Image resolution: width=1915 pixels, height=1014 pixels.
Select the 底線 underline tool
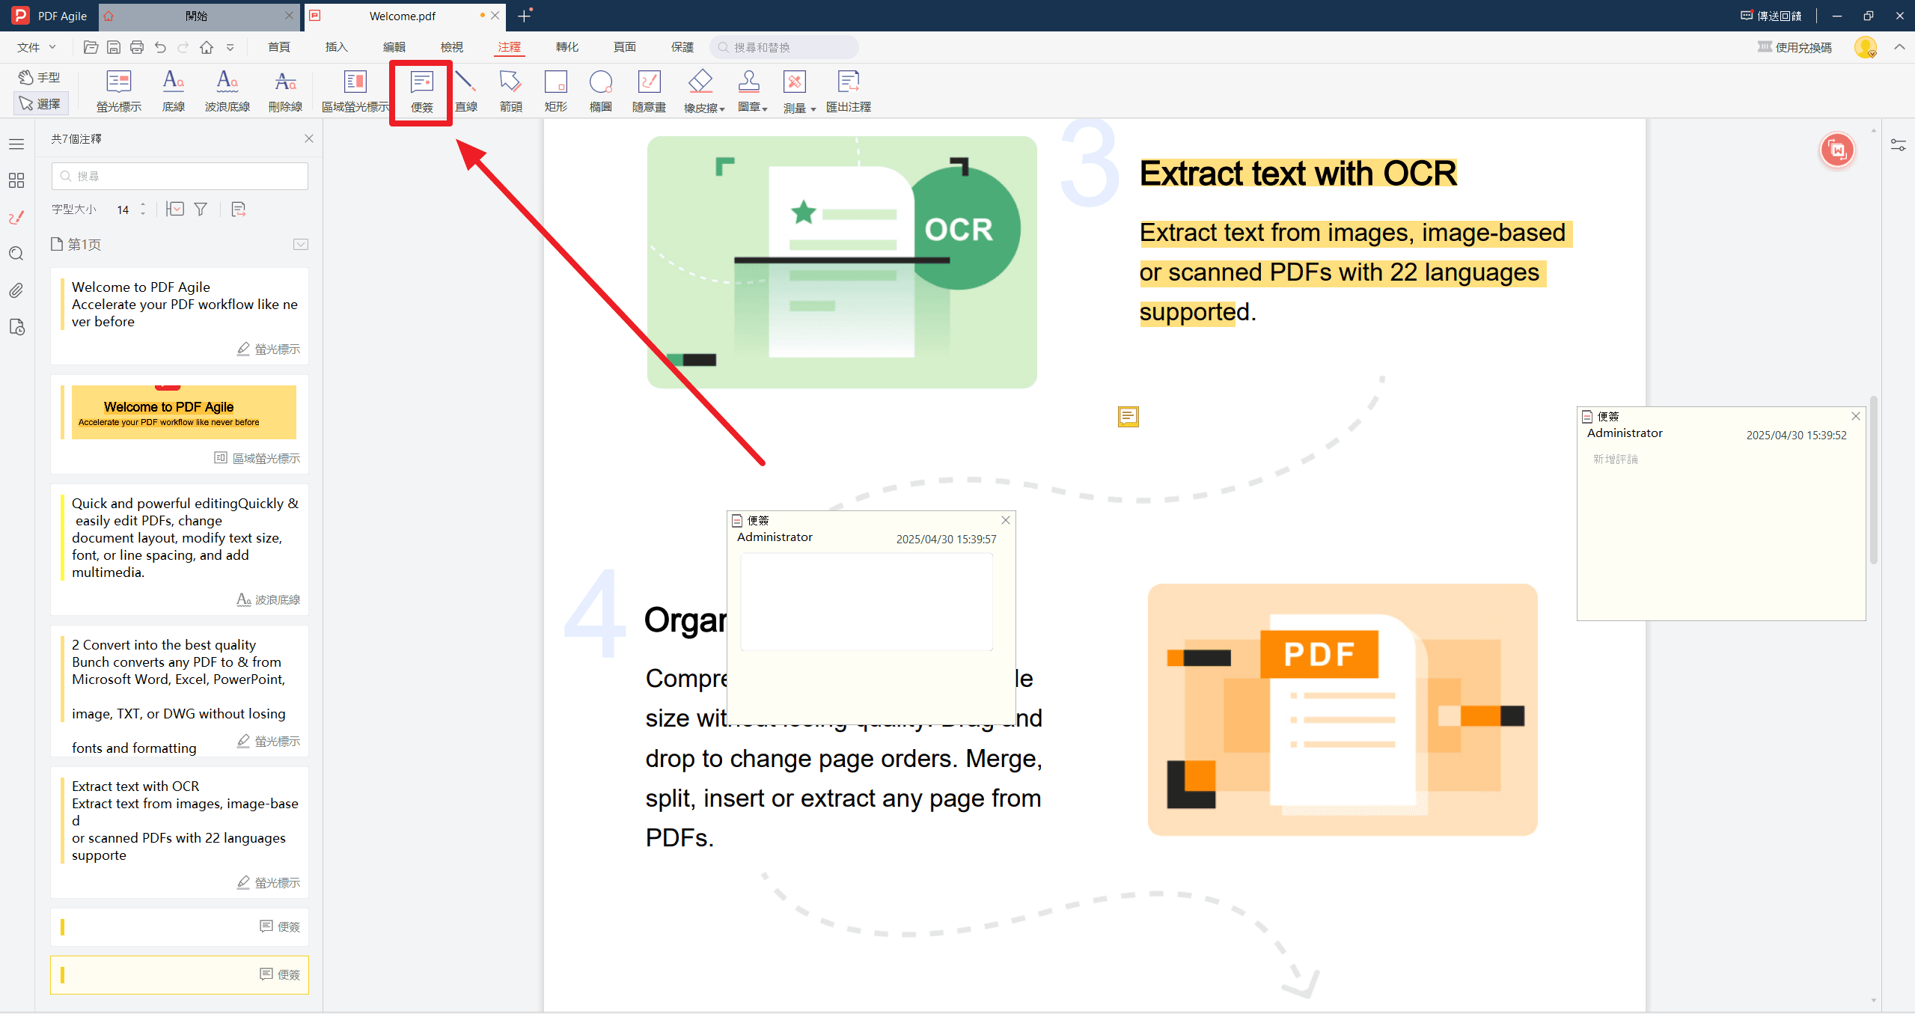tap(174, 91)
